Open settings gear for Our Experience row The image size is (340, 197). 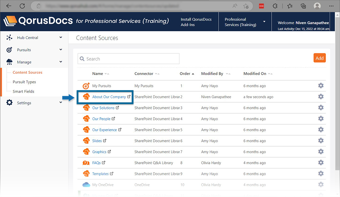coord(321,130)
